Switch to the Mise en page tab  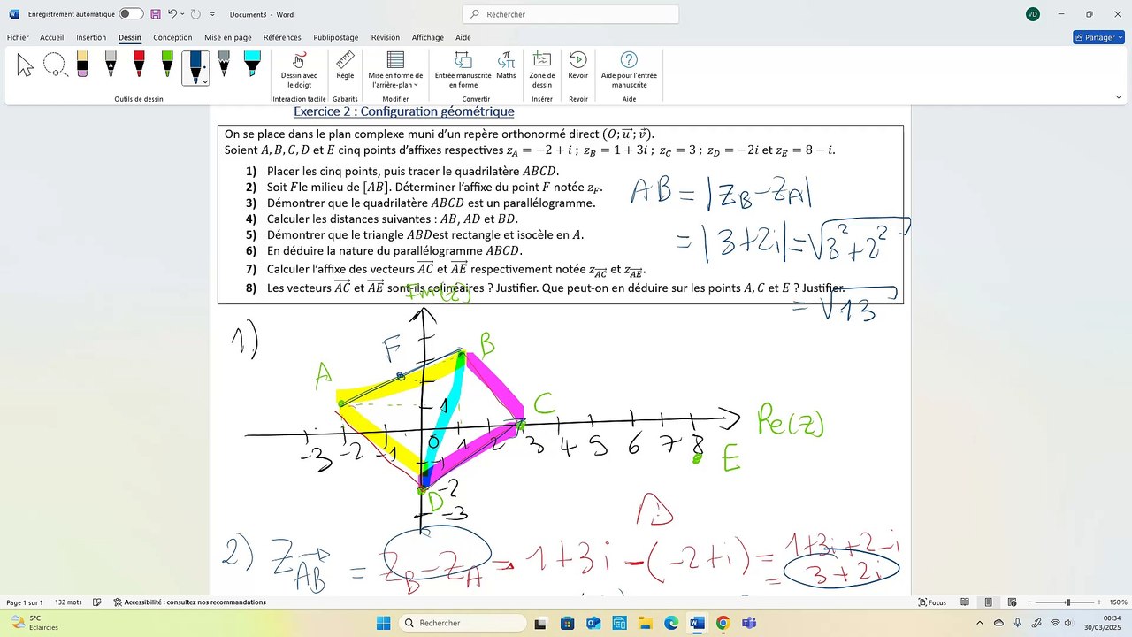[228, 37]
